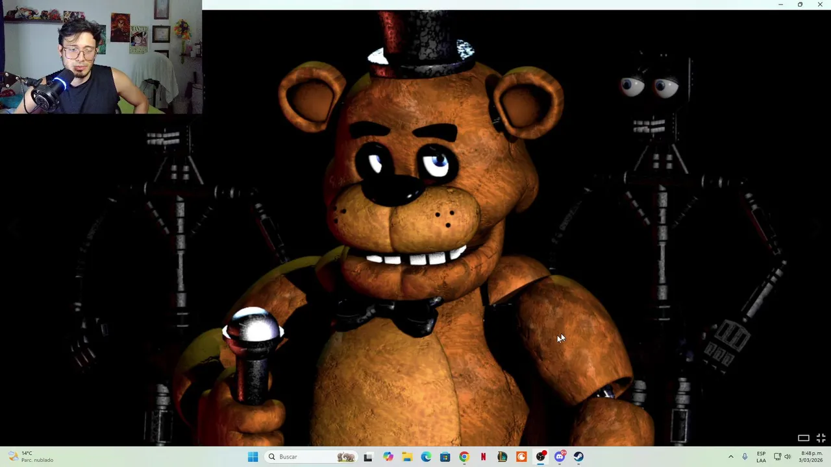The height and width of the screenshot is (467, 831).
Task: Open Discord from the taskbar
Action: (560, 457)
